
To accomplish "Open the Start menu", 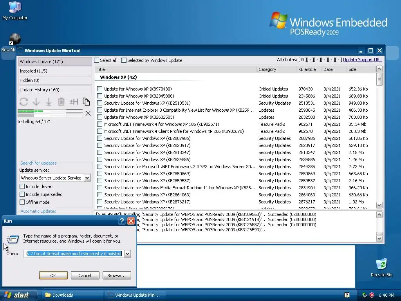I will click(19, 295).
